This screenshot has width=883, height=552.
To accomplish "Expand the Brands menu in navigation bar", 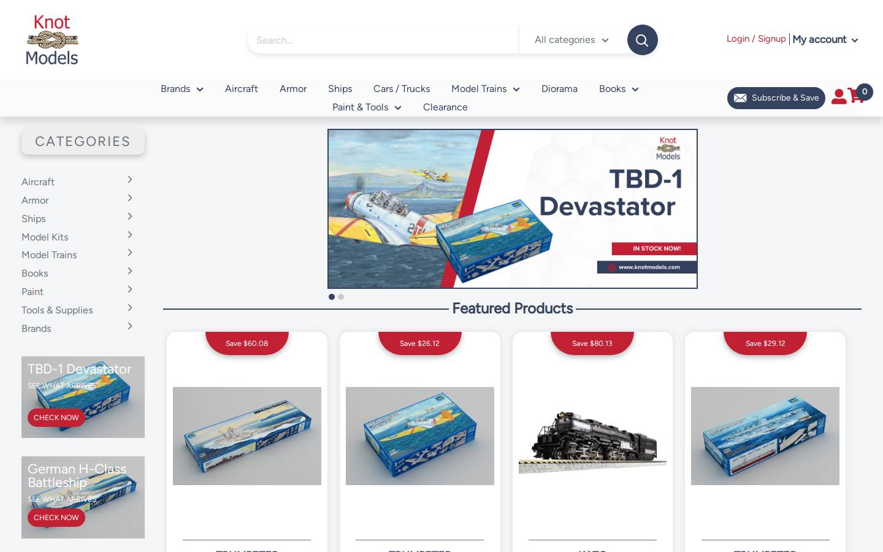I will click(182, 89).
